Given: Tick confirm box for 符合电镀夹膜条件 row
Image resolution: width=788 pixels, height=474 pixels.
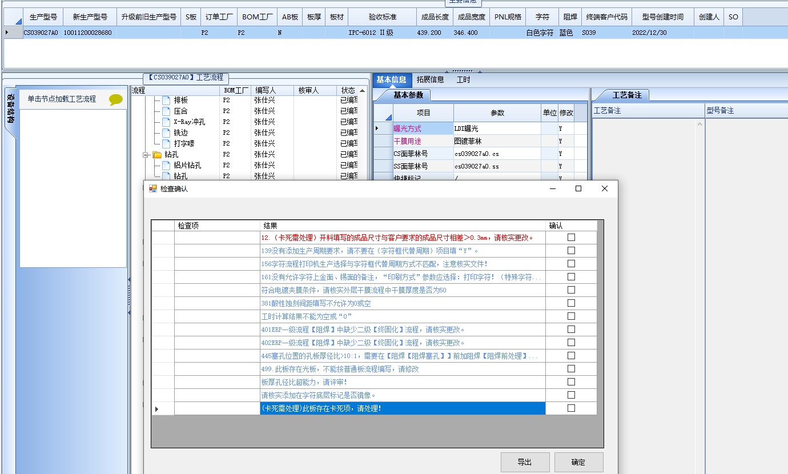Looking at the screenshot, I should tap(571, 290).
